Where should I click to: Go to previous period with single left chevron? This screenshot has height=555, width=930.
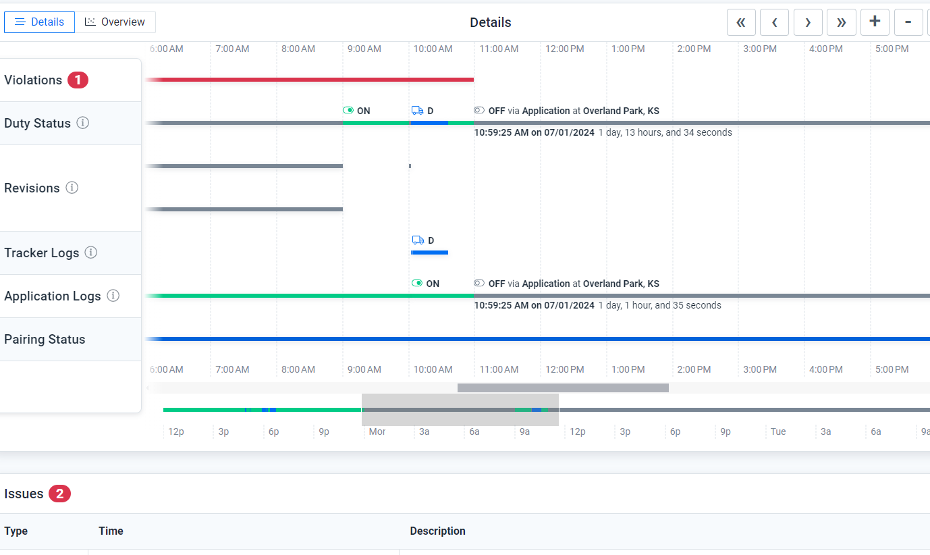(774, 22)
